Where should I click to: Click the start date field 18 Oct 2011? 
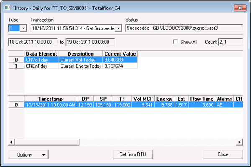(33, 42)
